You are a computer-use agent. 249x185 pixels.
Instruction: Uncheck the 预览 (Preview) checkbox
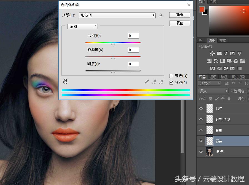click(x=171, y=82)
